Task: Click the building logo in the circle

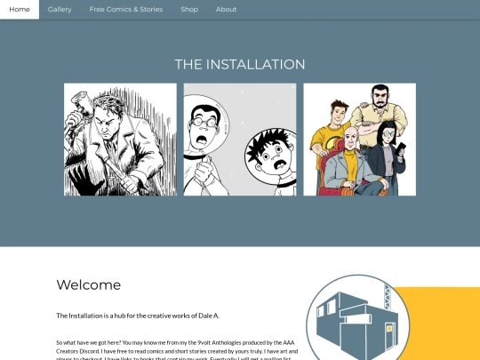Action: [x=358, y=318]
